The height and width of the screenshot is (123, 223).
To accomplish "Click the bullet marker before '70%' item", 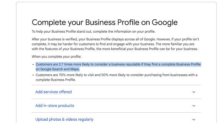I will click(x=33, y=75).
